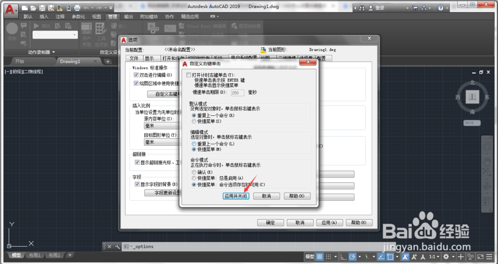This screenshot has height=264, width=498.
Task: Open snap mode settings dropdown arrow
Action: pos(335,257)
